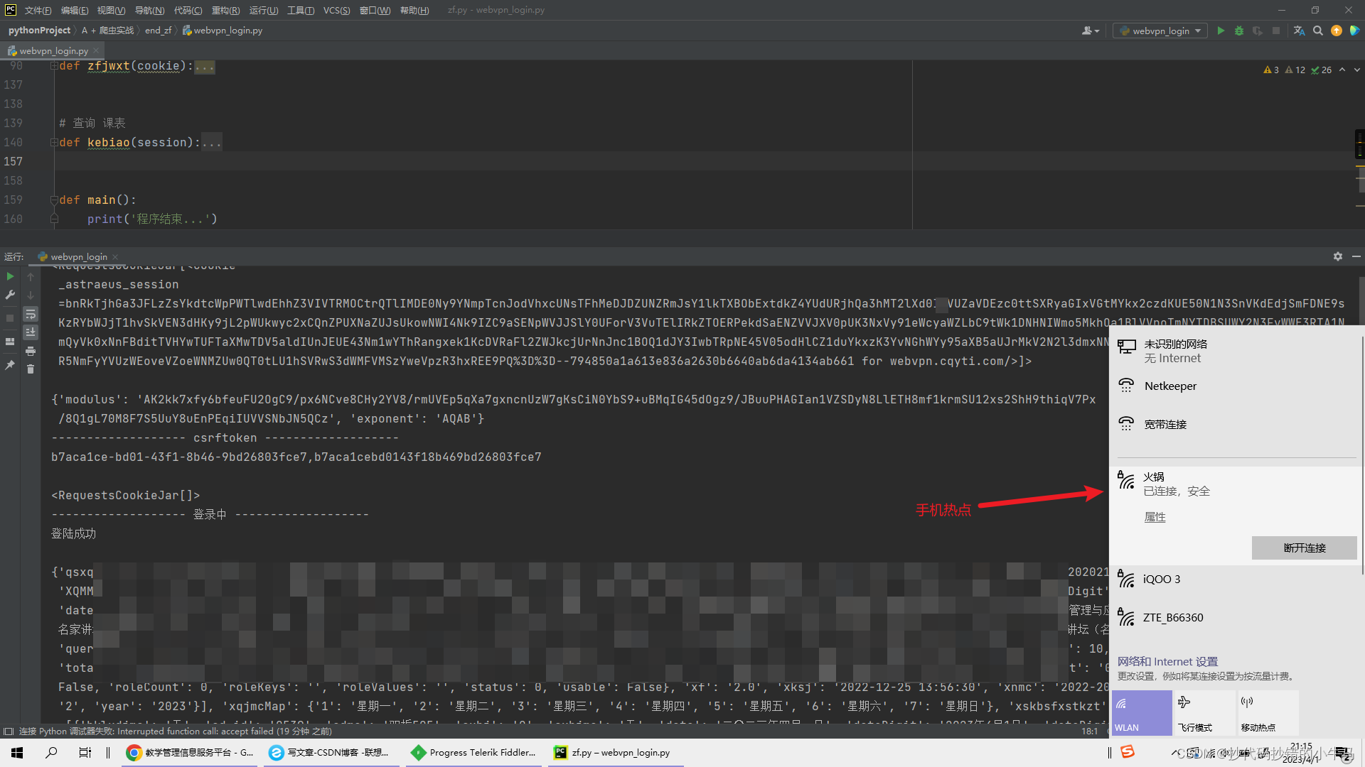
Task: Click the 断开连接 button
Action: tap(1304, 548)
